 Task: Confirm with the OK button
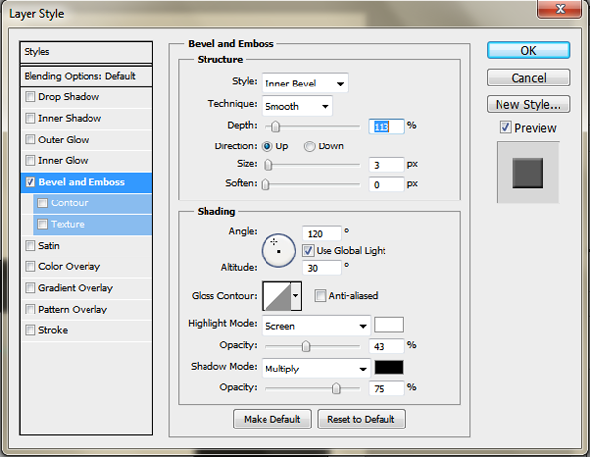[x=528, y=50]
